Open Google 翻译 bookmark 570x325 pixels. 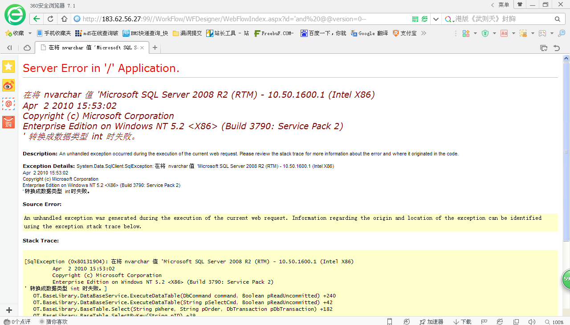[369, 33]
